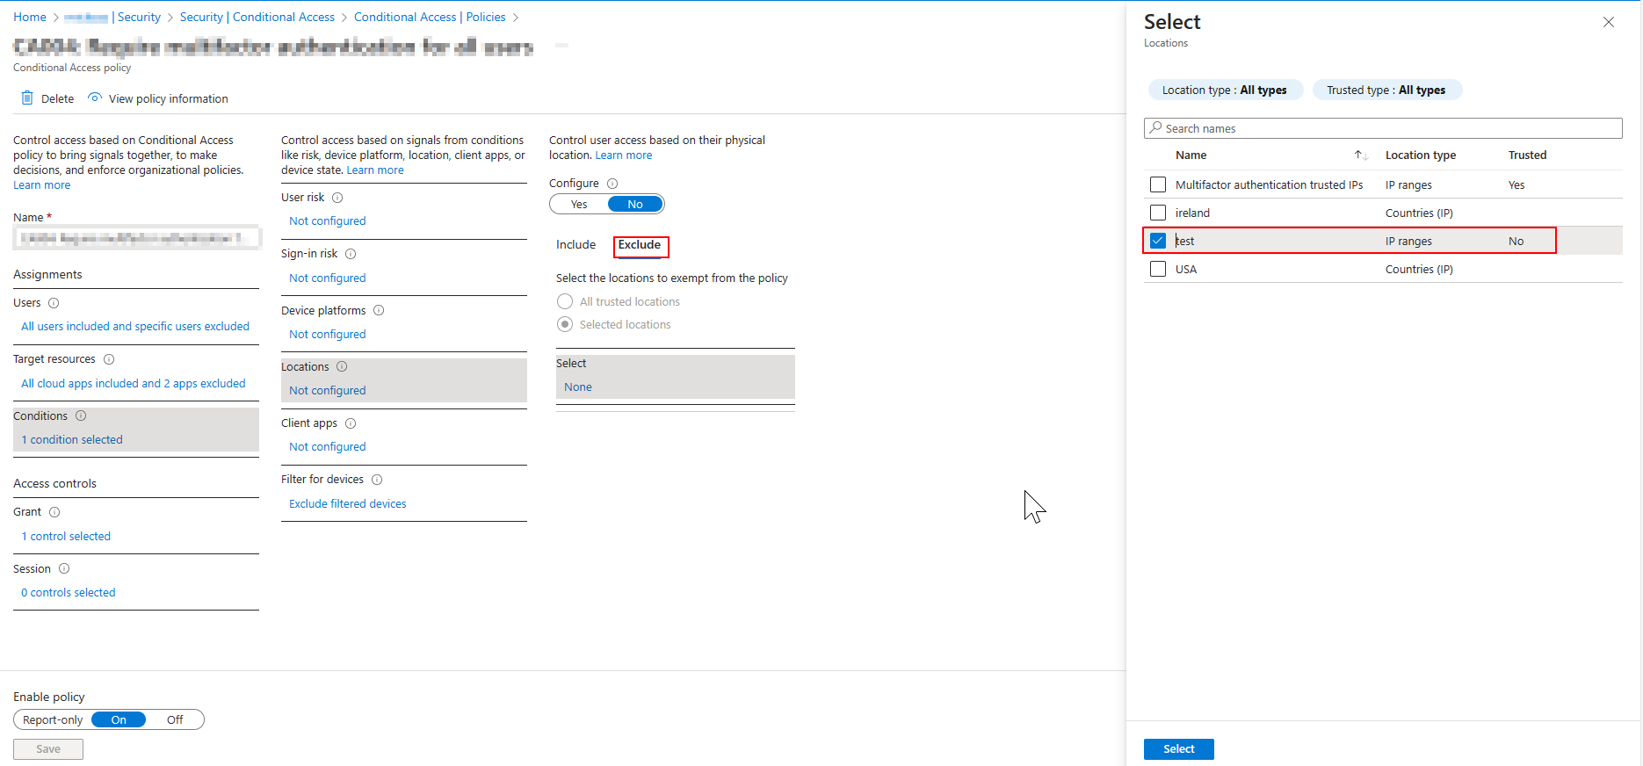Open the Trusted type filter dropdown

[1386, 90]
